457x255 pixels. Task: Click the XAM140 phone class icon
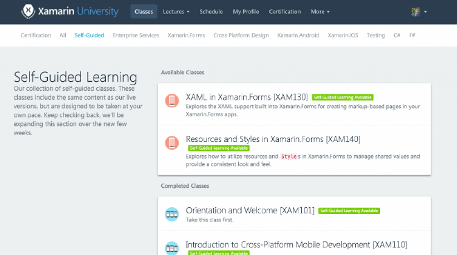[172, 143]
